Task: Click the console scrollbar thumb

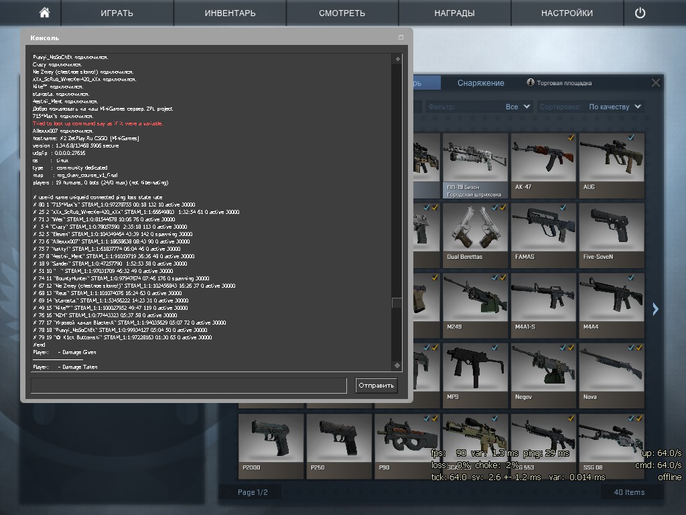Action: (397, 303)
